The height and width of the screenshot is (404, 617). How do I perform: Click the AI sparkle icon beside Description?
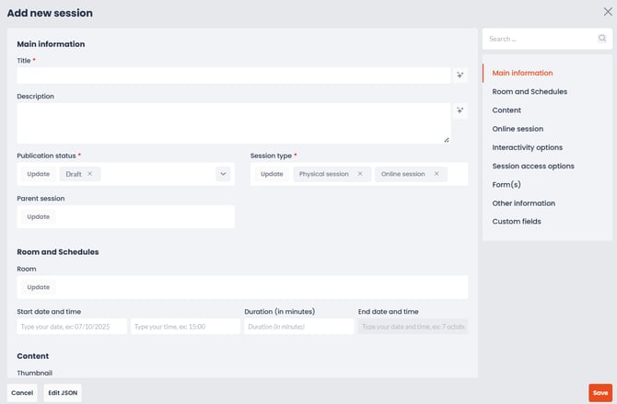pos(460,111)
